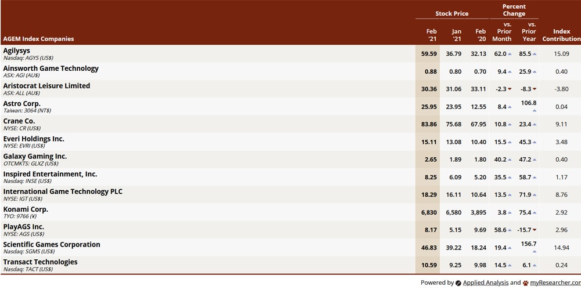
Task: Click Agilysys up arrow beside 62.0
Action: click(x=510, y=54)
